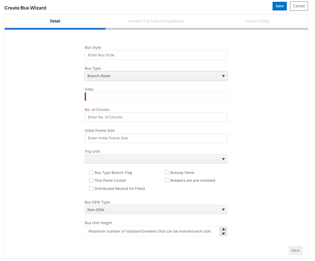Click the Next button
Screen dimensions: 315x261
click(x=296, y=251)
